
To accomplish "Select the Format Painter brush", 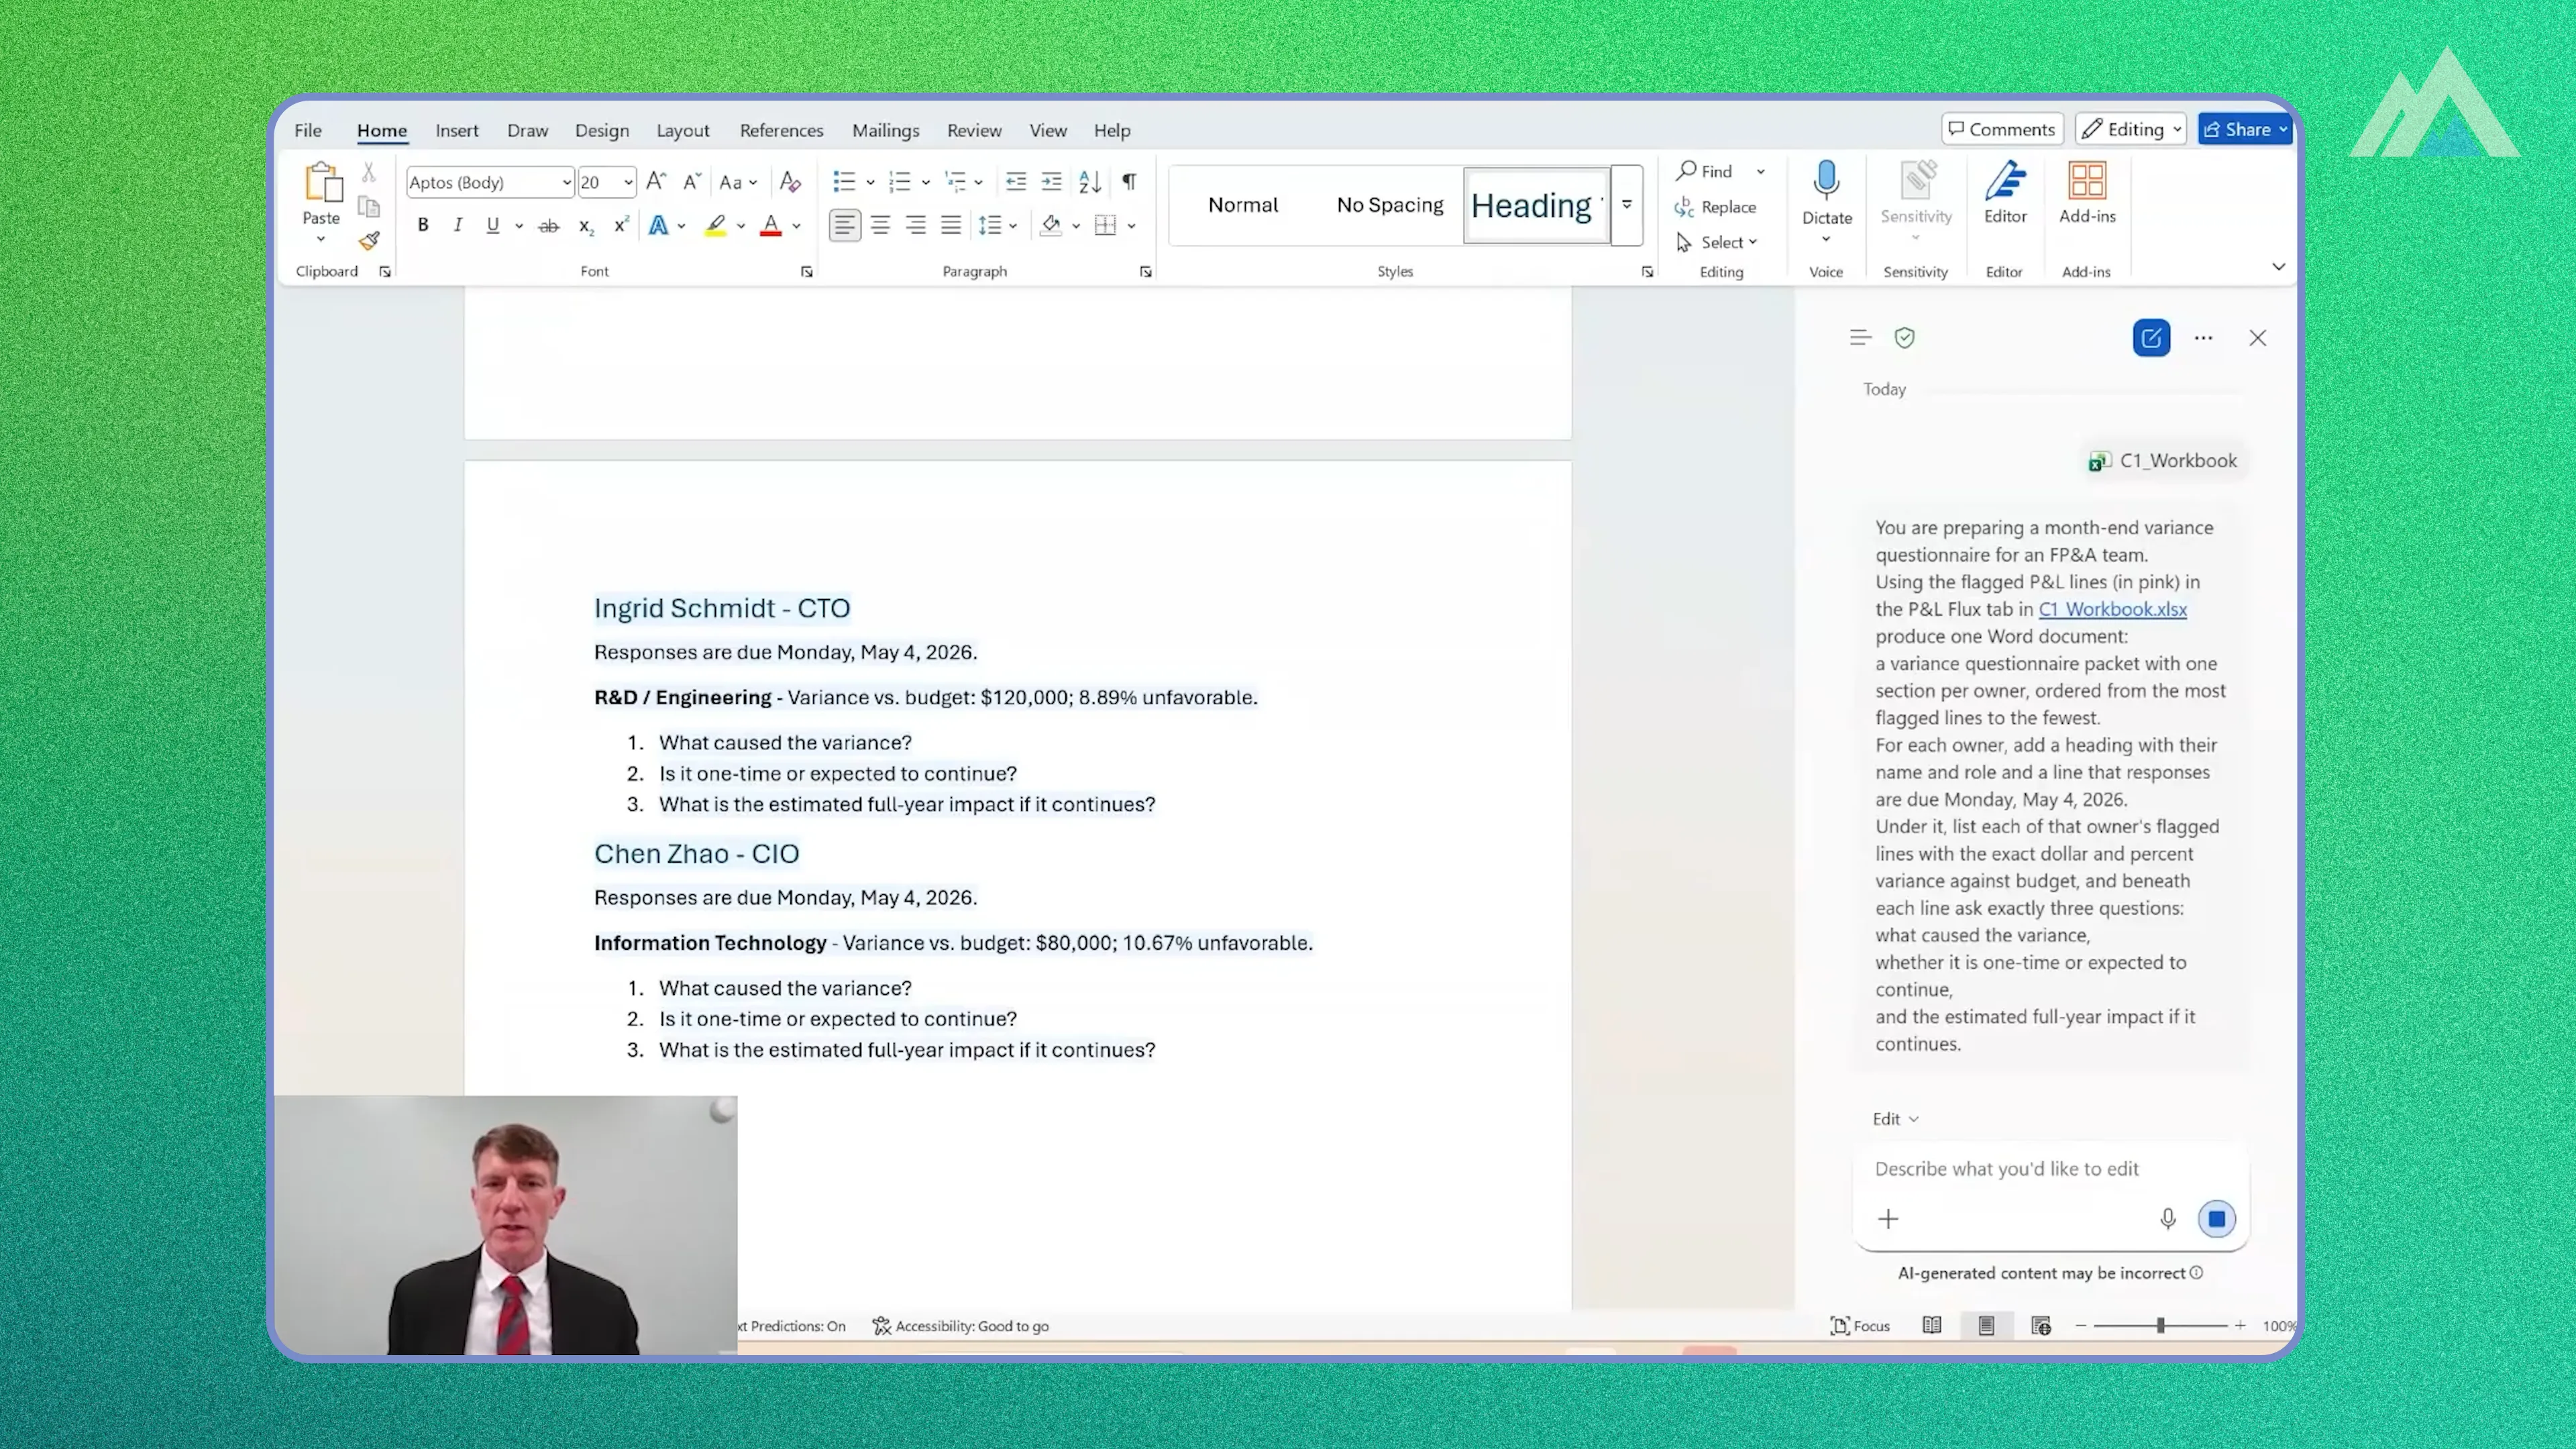I will tap(369, 241).
